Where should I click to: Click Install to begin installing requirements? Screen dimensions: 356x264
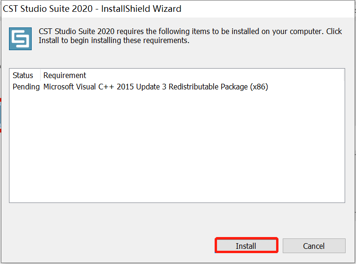246,246
